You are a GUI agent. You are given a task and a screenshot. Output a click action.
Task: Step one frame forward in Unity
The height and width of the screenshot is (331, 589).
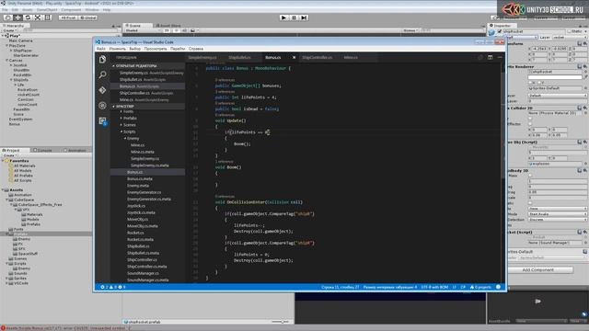304,17
